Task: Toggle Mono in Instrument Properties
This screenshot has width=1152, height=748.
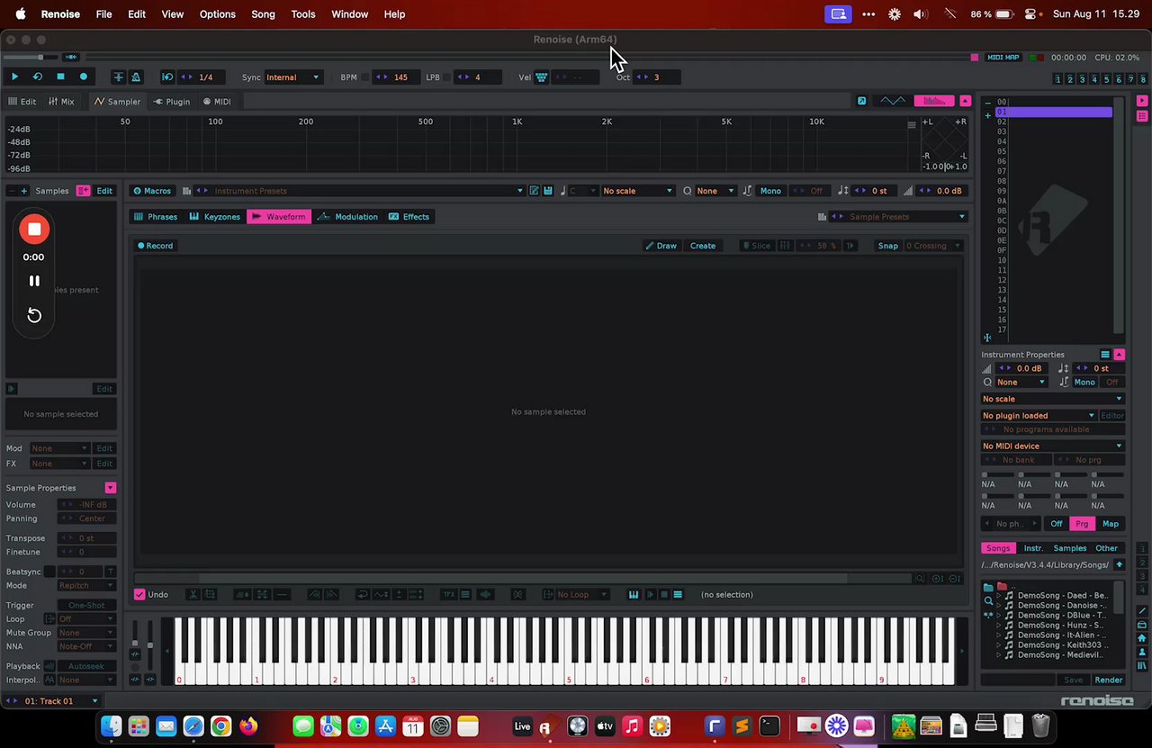Action: [1084, 383]
